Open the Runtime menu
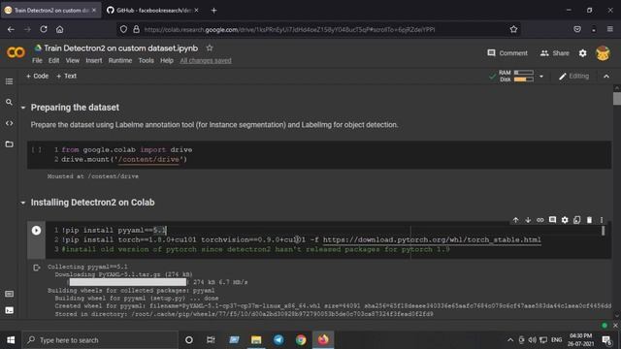621x349 pixels. point(120,60)
